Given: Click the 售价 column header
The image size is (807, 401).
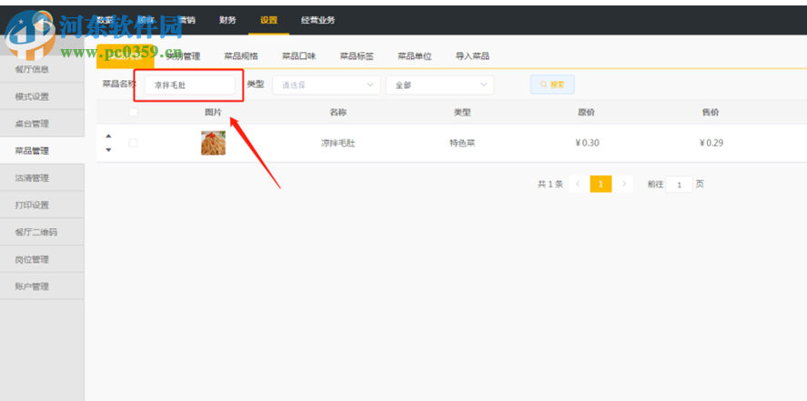Looking at the screenshot, I should tap(711, 113).
